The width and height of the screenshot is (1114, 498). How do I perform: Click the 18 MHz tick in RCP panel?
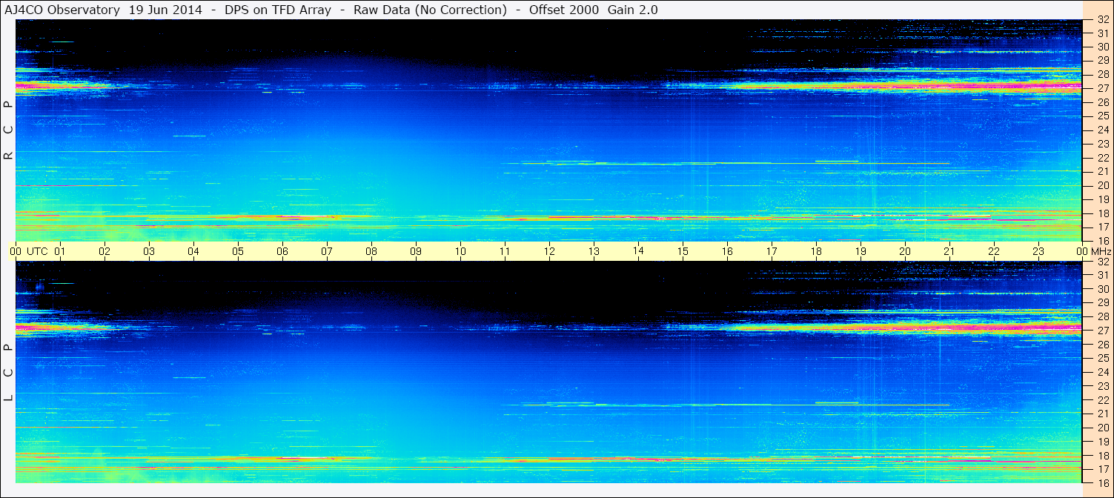pos(1103,213)
